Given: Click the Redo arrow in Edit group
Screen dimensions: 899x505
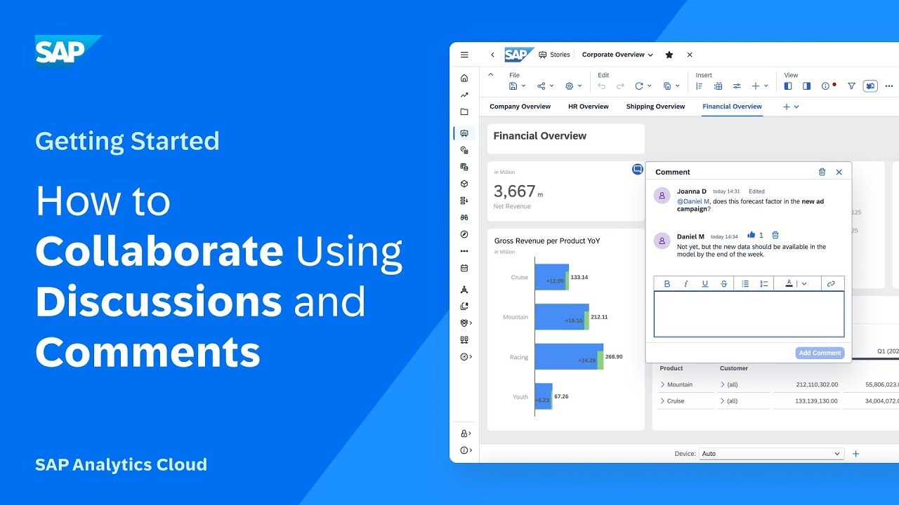Looking at the screenshot, I should pos(620,86).
